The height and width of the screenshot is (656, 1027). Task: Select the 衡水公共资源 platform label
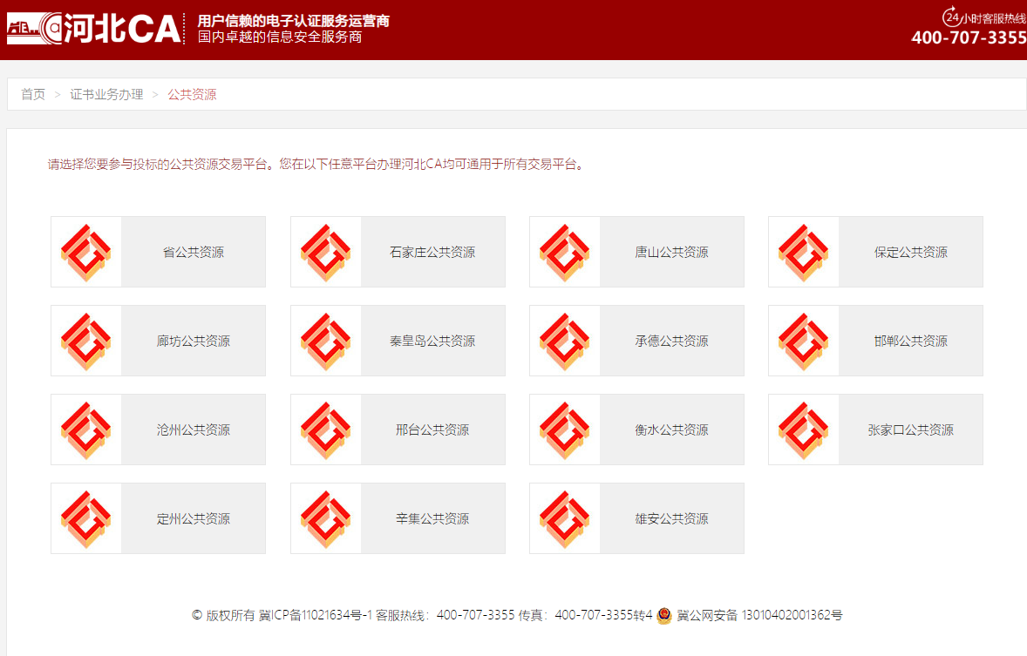click(x=671, y=429)
